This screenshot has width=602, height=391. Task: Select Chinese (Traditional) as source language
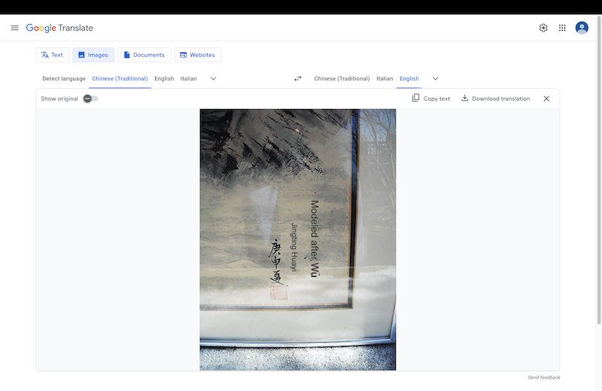coord(120,79)
